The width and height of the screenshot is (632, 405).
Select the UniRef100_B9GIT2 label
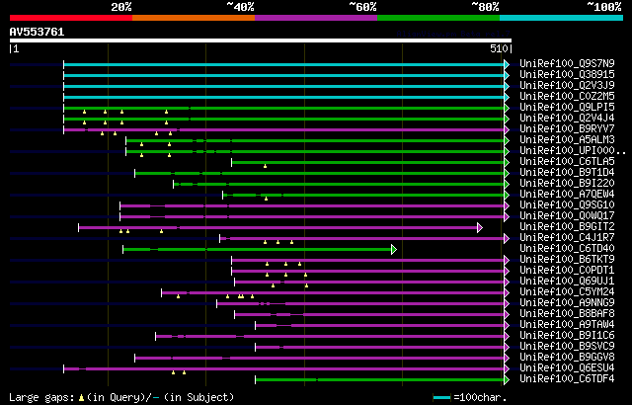pos(567,227)
